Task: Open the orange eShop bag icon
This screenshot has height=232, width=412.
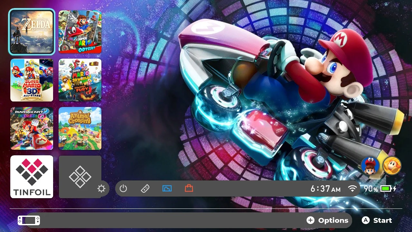Action: point(189,188)
